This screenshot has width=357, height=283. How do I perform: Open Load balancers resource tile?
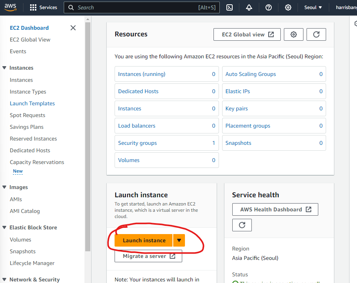coord(167,126)
